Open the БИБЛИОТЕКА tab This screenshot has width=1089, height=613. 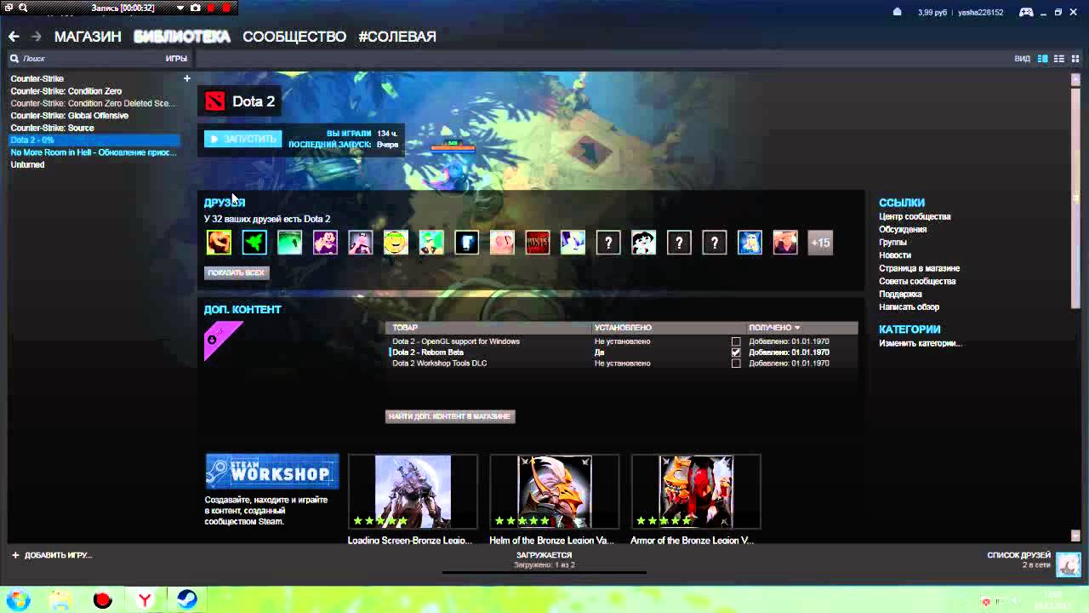(x=182, y=37)
